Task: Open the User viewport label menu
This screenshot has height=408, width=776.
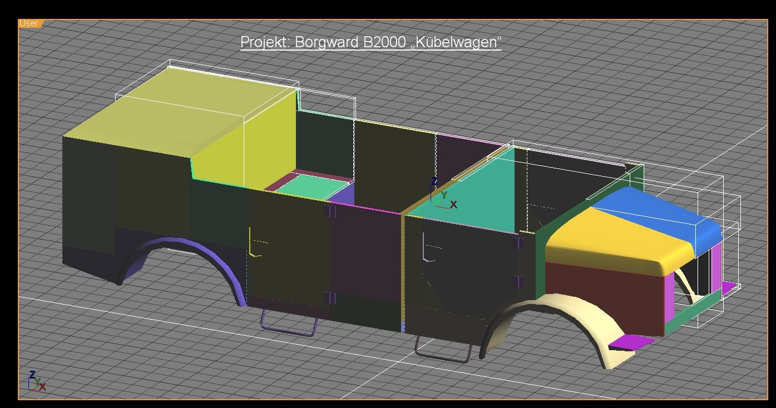Action: click(x=29, y=23)
